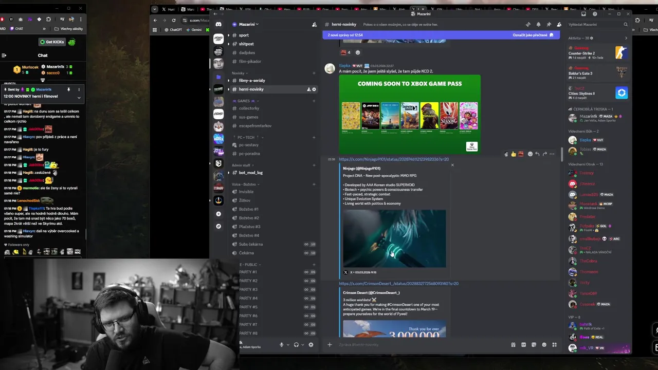
Task: Create channel in Novinky category
Action: click(314, 73)
